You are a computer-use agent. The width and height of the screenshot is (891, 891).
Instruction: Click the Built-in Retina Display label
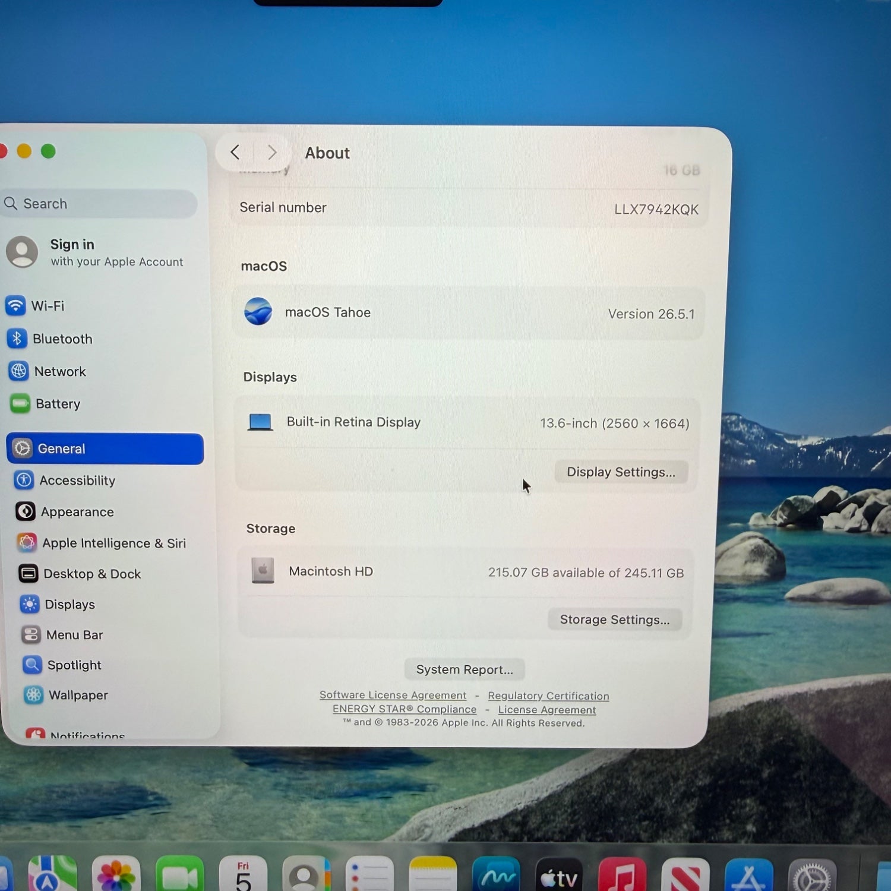(x=353, y=422)
